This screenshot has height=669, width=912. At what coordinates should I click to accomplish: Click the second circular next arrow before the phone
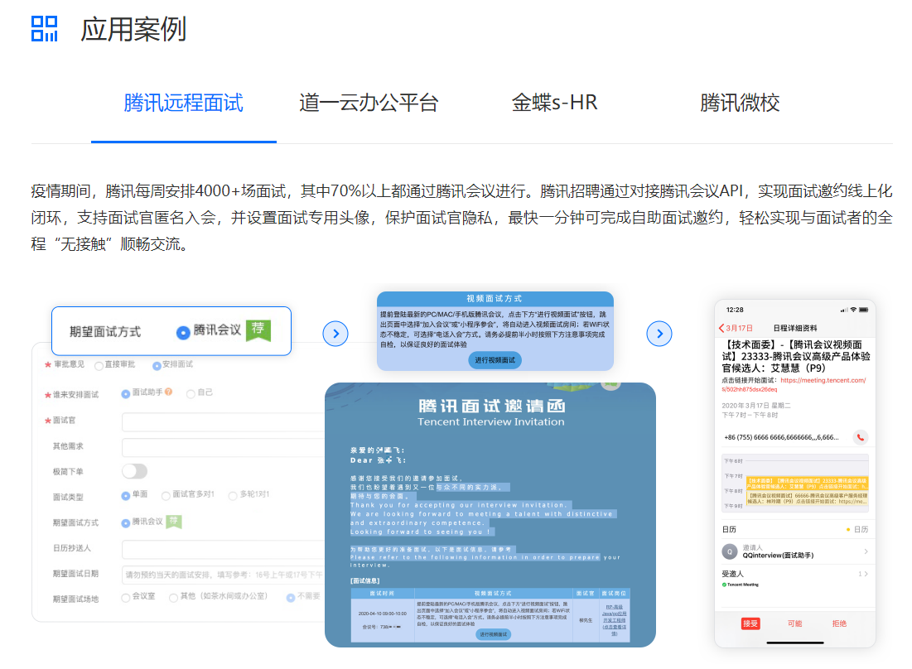click(659, 334)
